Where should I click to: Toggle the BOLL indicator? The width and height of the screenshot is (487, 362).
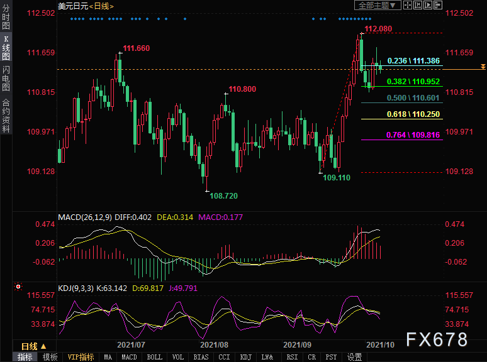pos(154,357)
